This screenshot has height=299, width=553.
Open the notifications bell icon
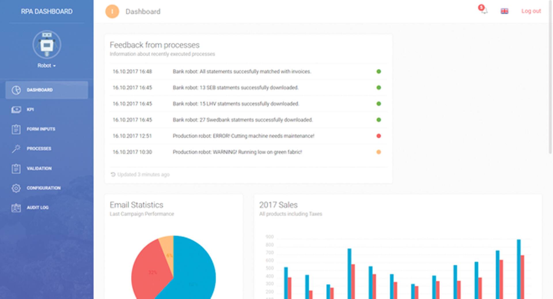[484, 11]
